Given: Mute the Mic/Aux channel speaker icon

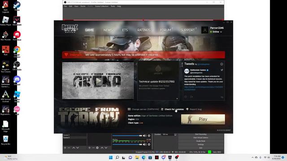Looking at the screenshot, I should coord(144,144).
